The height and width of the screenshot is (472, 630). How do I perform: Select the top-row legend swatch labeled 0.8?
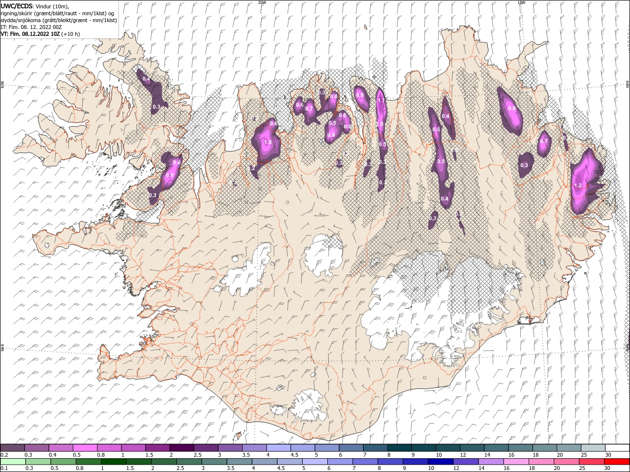click(109, 448)
